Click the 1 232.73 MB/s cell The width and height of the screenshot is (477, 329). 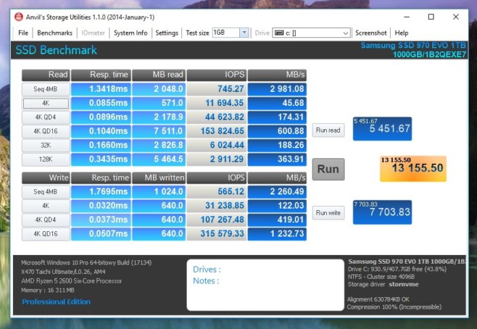[277, 234]
